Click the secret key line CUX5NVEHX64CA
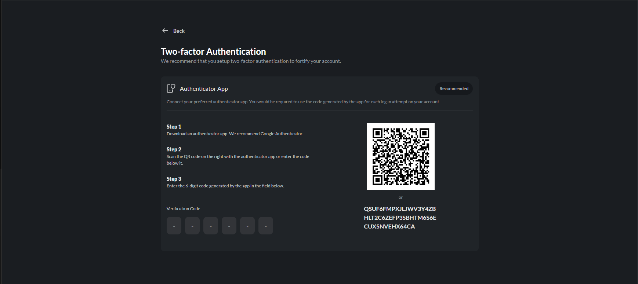 pos(389,226)
